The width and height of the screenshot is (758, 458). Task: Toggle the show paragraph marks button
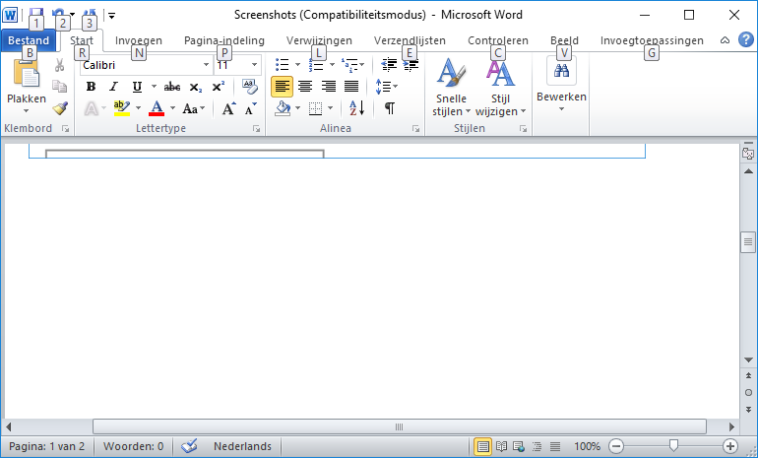coord(390,108)
